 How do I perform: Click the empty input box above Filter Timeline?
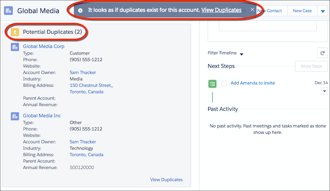268,26
